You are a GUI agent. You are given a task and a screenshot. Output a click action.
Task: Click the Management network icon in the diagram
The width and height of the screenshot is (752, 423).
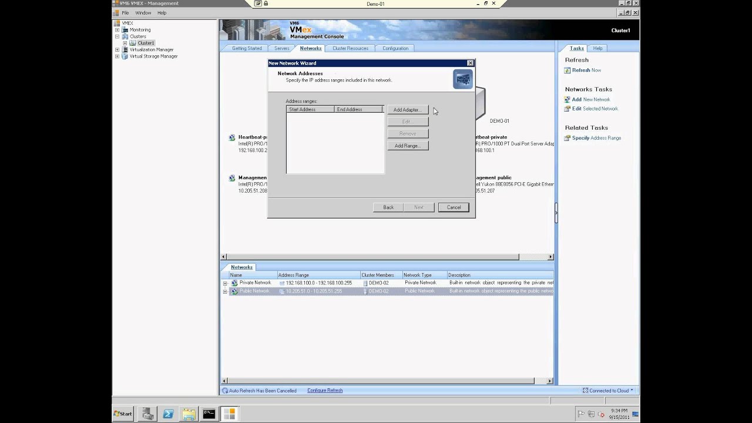232,177
